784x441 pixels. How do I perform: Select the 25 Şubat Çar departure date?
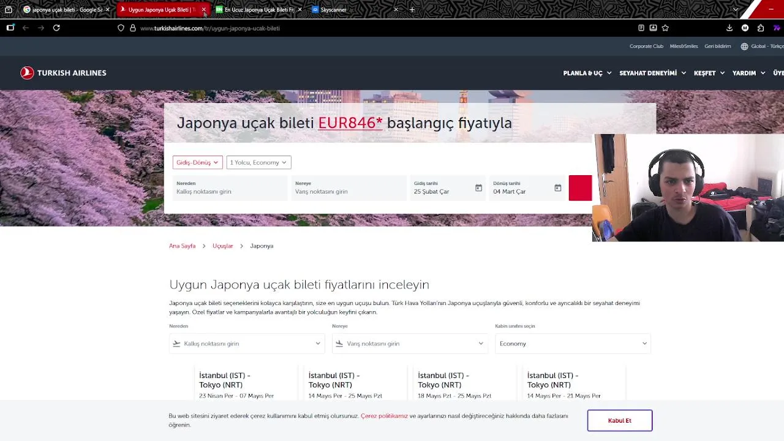click(x=448, y=188)
